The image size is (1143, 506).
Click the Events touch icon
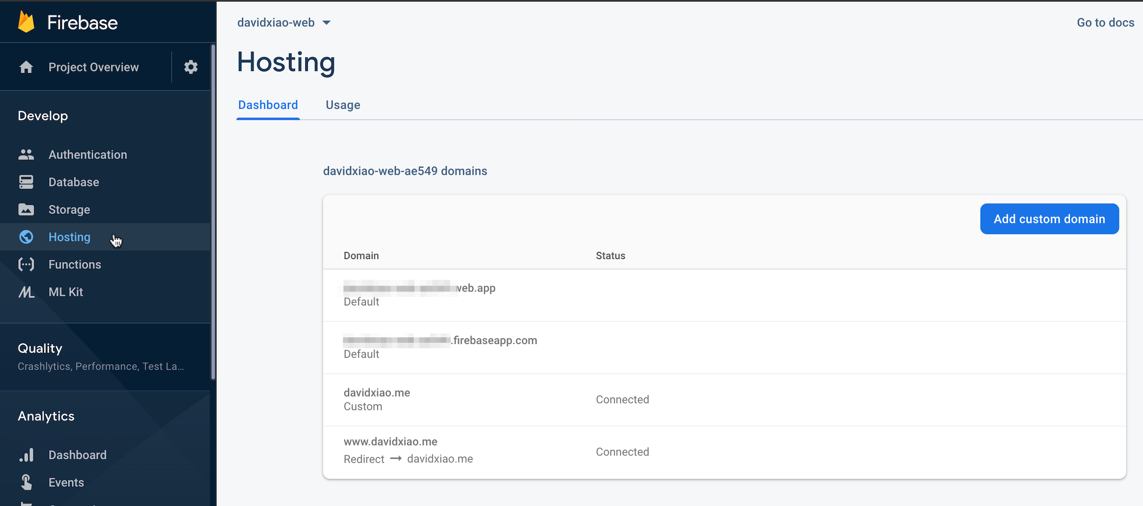pyautogui.click(x=26, y=482)
